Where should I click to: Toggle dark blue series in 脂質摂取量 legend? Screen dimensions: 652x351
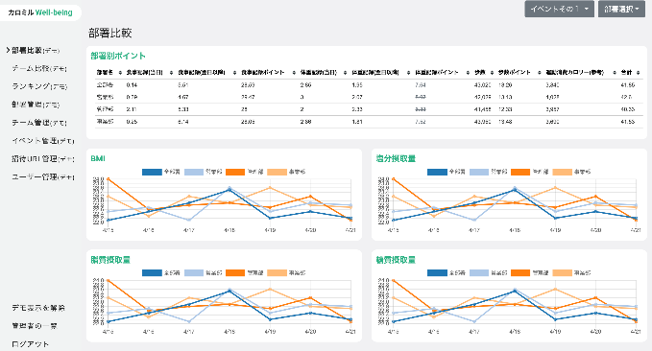[152, 273]
